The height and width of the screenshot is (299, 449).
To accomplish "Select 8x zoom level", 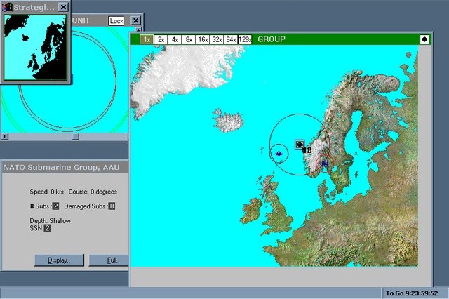I will pyautogui.click(x=189, y=39).
